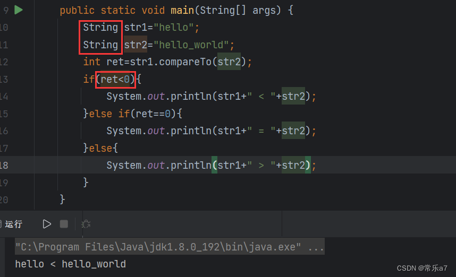
Task: Click the "hello_world" string literal
Action: point(191,45)
